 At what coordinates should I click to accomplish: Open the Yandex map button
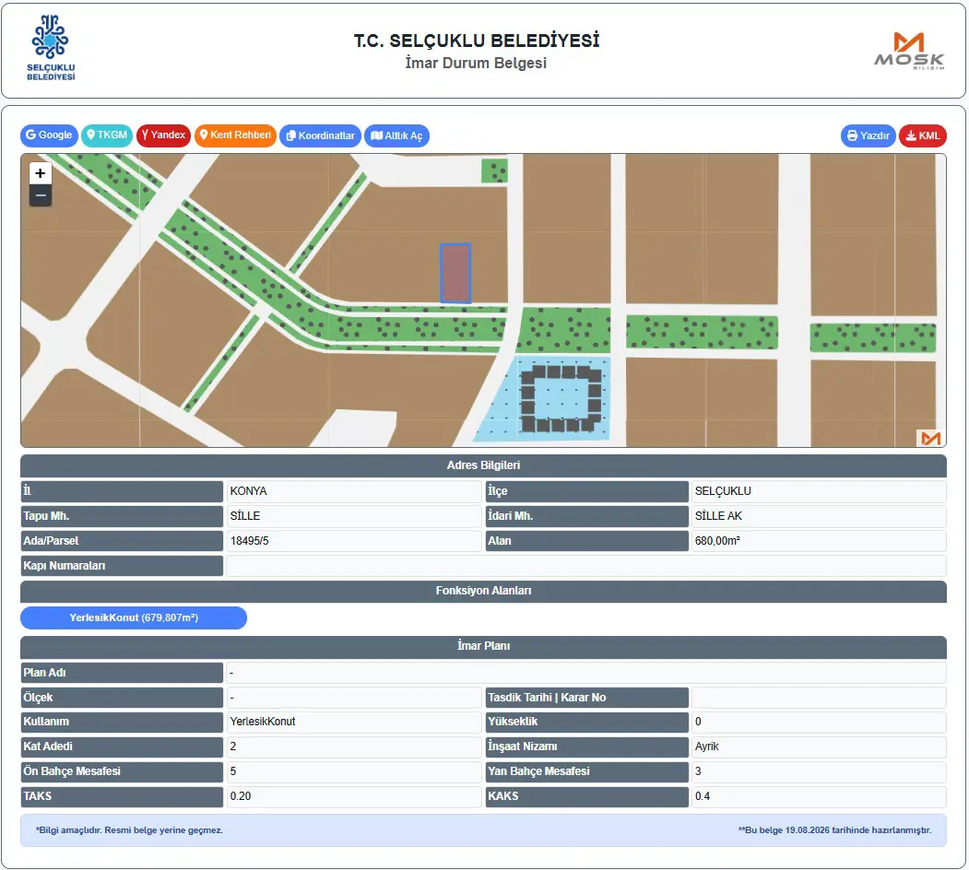coord(163,135)
